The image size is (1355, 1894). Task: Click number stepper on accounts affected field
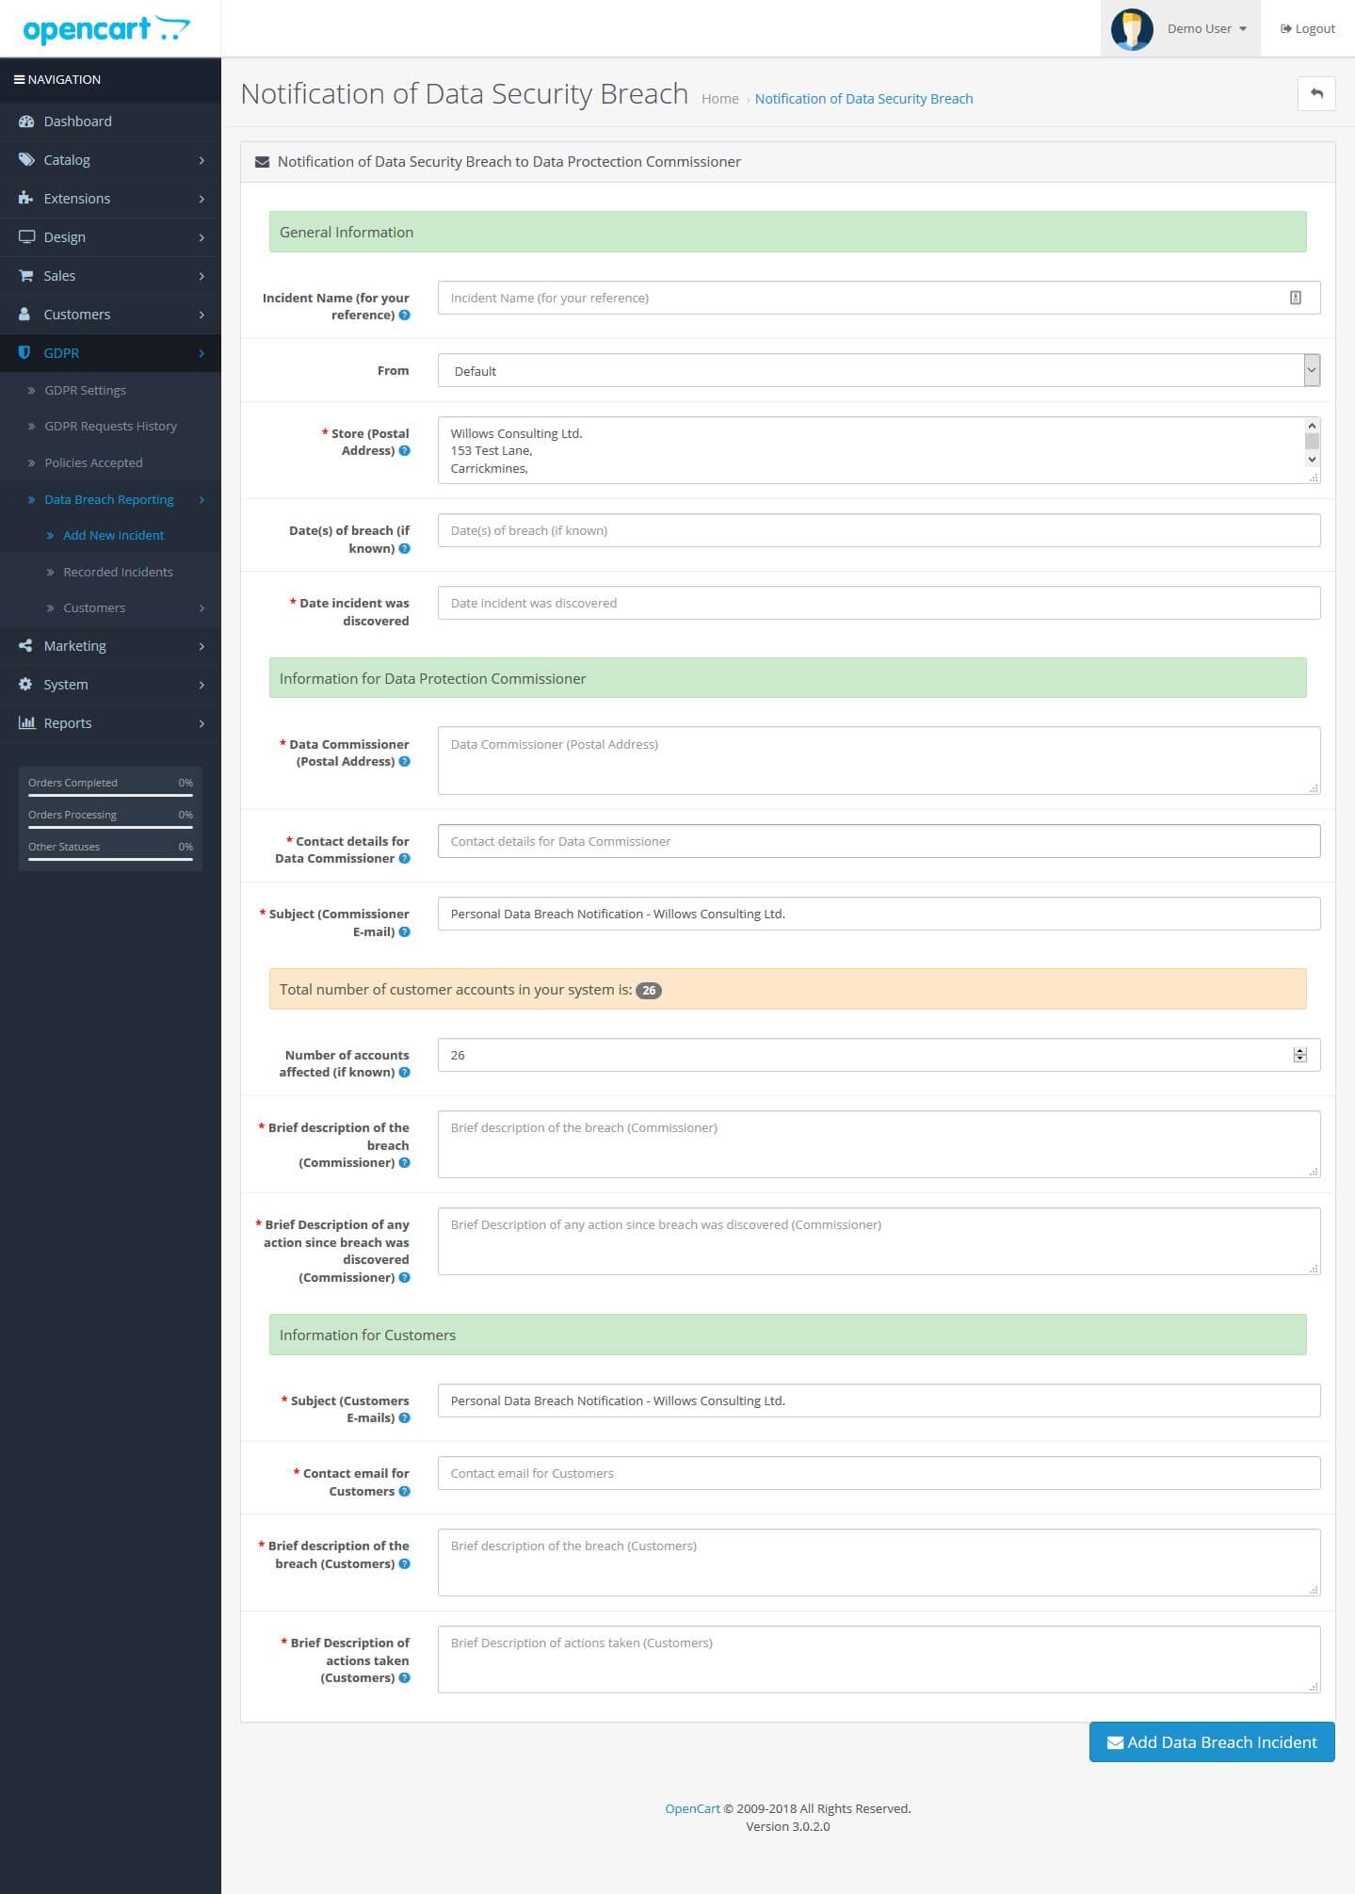[x=1299, y=1055]
